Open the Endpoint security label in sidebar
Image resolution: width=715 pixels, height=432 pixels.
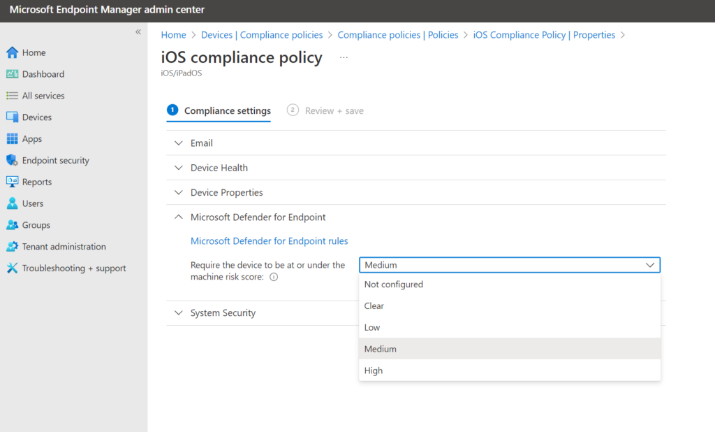(x=56, y=160)
